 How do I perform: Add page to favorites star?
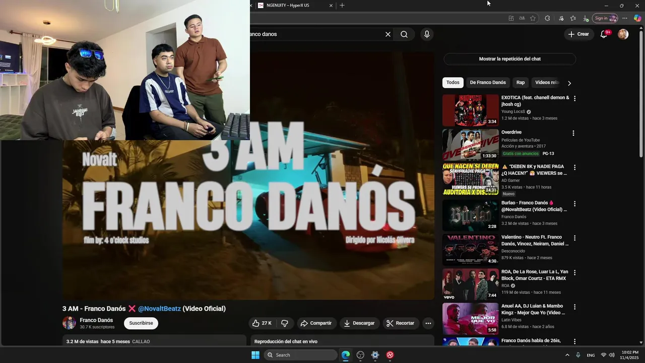(533, 18)
